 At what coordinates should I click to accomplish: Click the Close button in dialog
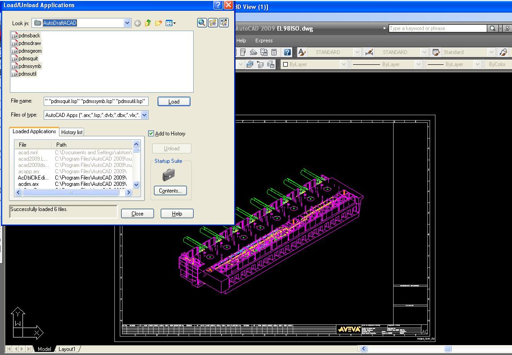point(137,213)
